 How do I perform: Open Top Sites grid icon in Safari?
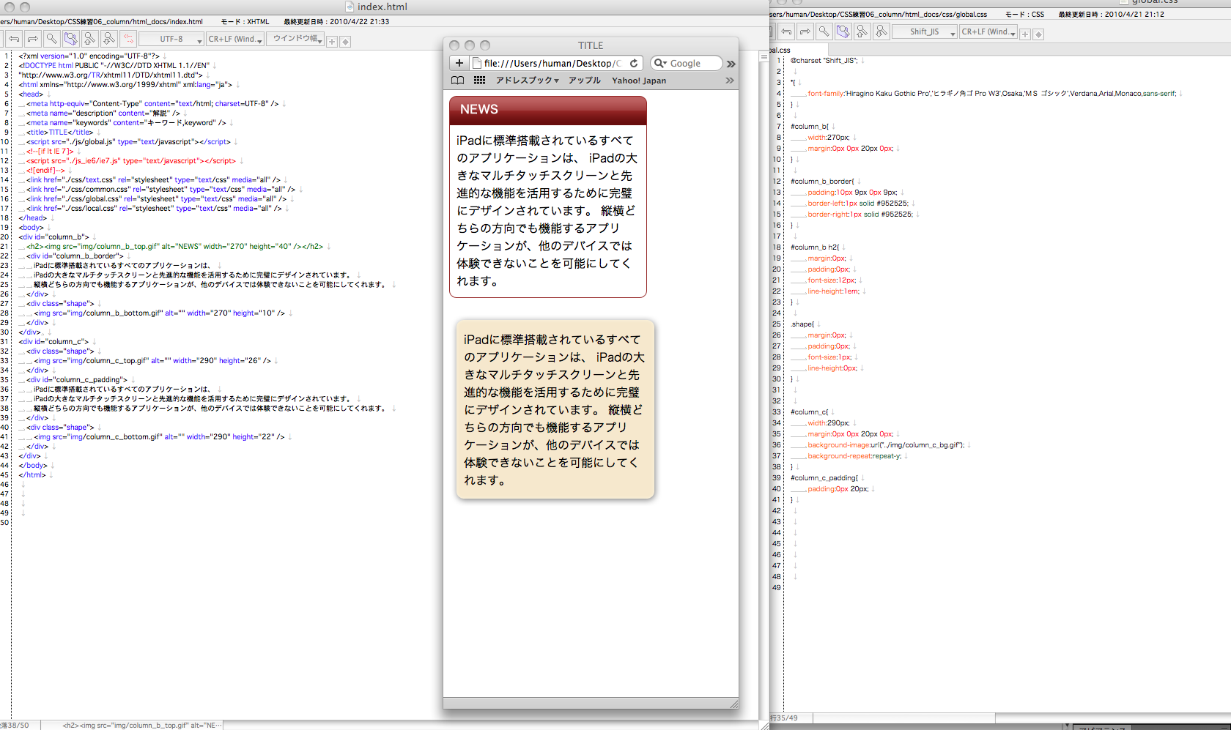click(479, 81)
